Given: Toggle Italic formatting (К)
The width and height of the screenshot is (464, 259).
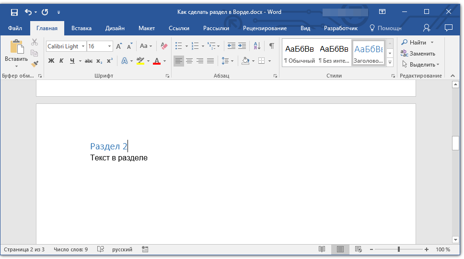Looking at the screenshot, I should point(61,61).
